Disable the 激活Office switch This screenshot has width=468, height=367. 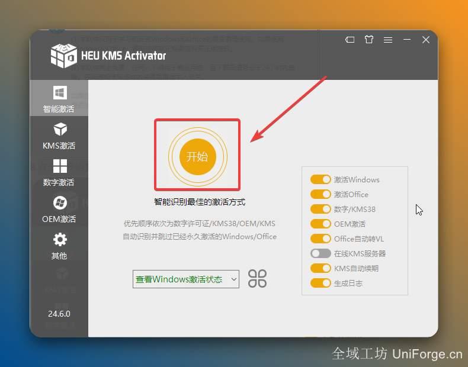click(320, 194)
